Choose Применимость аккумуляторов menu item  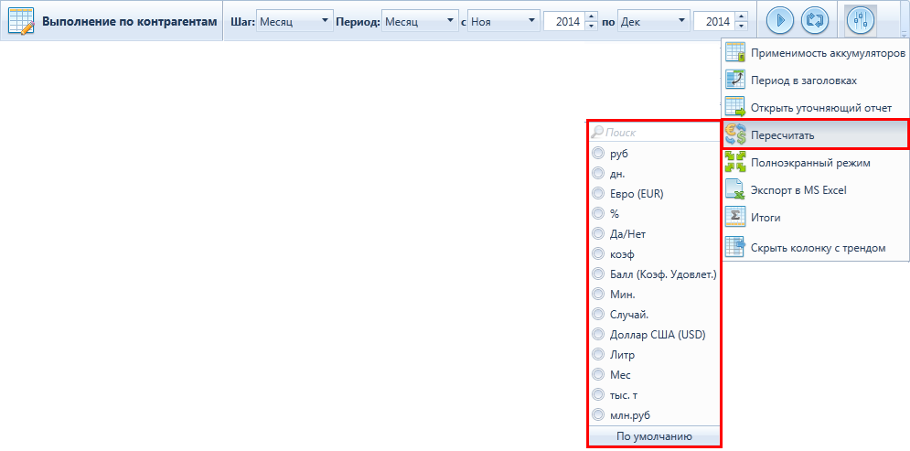pyautogui.click(x=815, y=53)
